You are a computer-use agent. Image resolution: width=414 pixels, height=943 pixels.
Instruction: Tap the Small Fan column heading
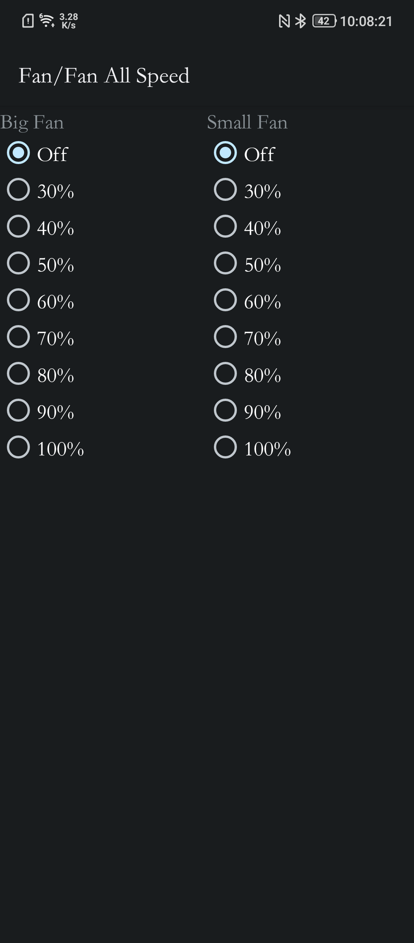[x=247, y=122]
